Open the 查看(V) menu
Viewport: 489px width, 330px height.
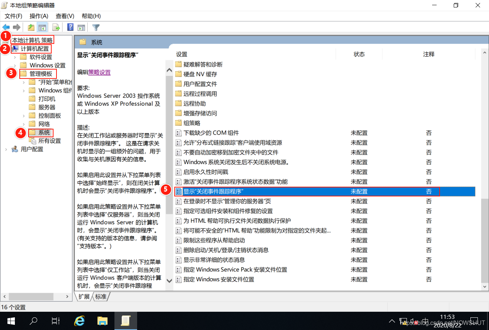click(65, 16)
